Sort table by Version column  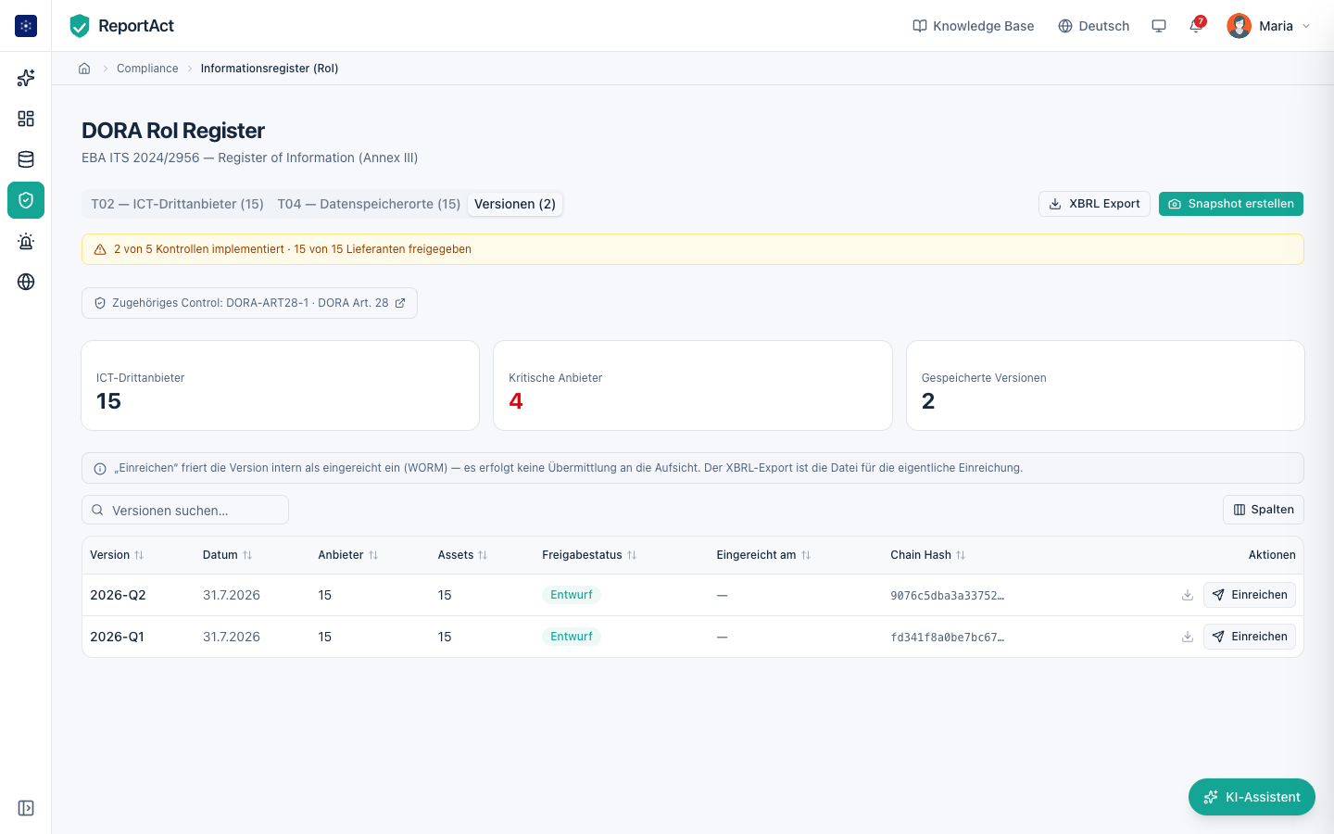(x=117, y=555)
